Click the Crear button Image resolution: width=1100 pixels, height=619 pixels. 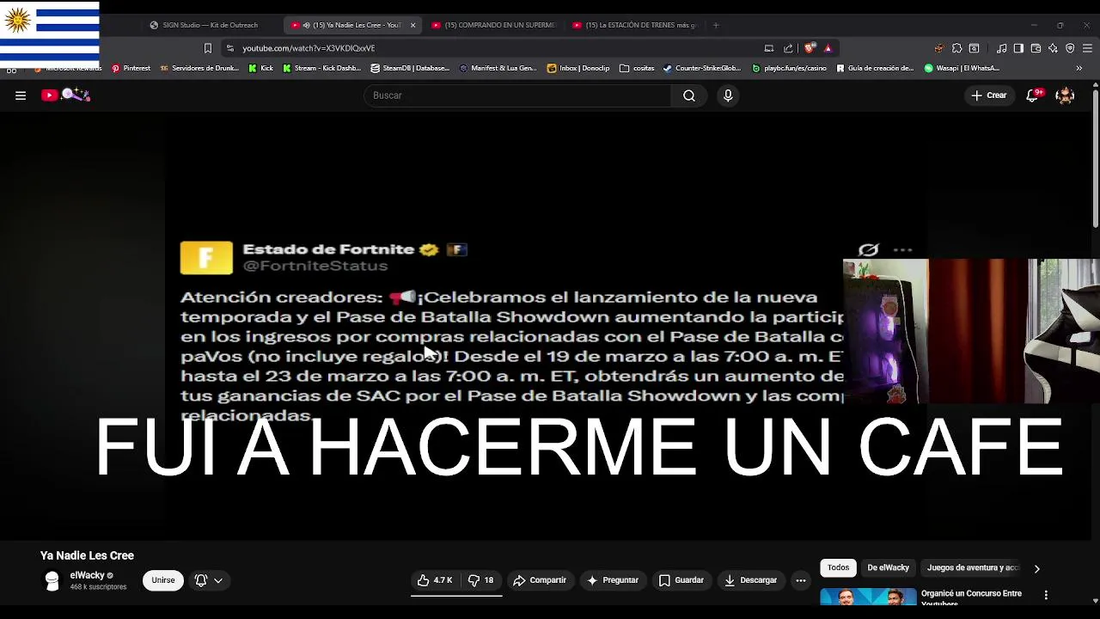pyautogui.click(x=988, y=95)
